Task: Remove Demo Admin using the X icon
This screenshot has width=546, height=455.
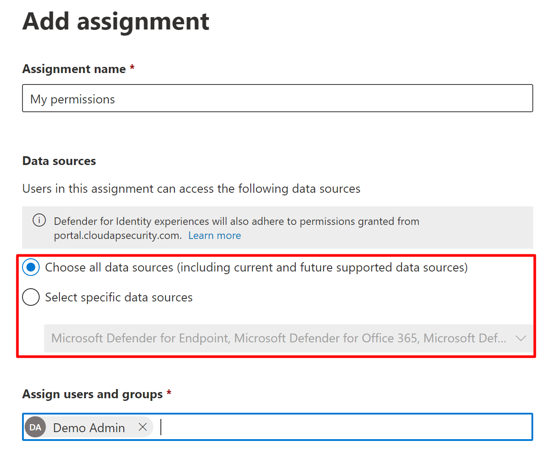Action: point(142,427)
